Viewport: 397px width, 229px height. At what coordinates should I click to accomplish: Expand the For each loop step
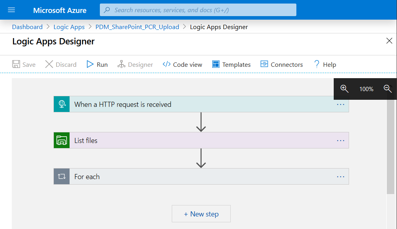coord(197,176)
